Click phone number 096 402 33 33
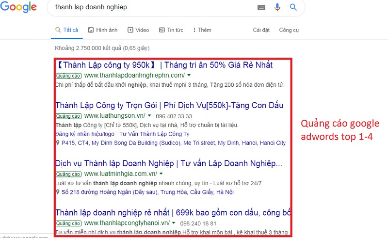 (174, 116)
